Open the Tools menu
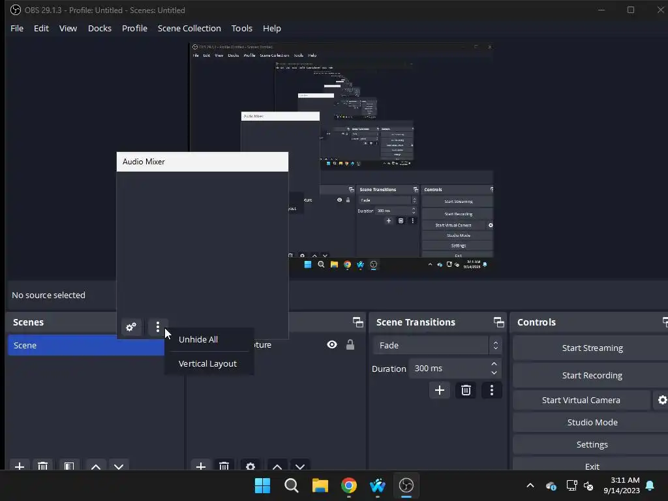The image size is (668, 501). point(241,28)
